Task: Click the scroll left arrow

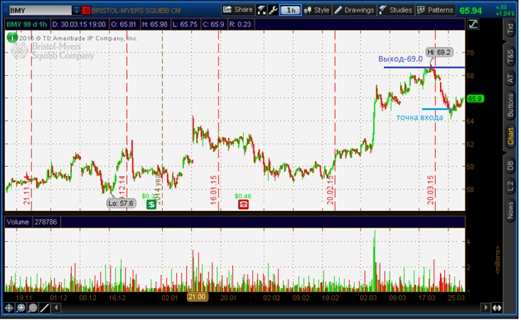Action: point(56,308)
